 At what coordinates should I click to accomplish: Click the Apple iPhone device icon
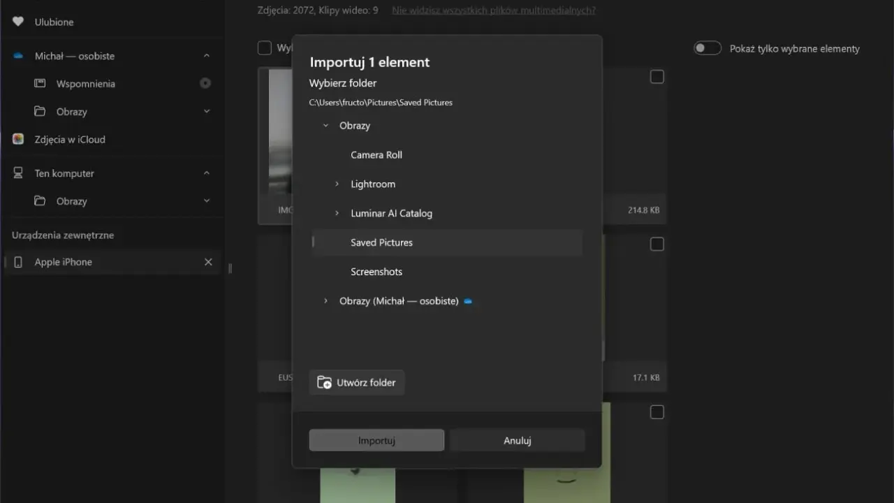(x=18, y=262)
